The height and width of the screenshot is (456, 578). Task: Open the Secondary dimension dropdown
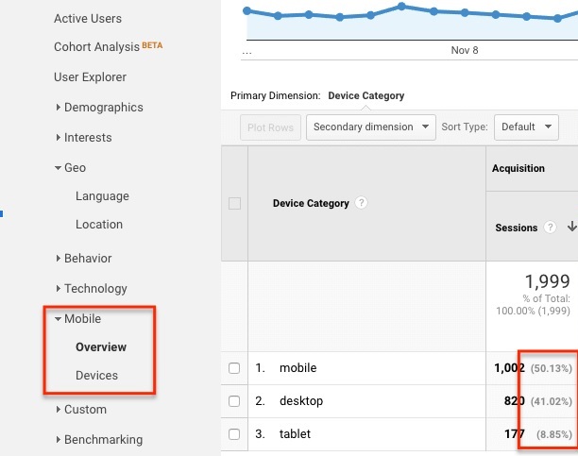[x=370, y=127]
